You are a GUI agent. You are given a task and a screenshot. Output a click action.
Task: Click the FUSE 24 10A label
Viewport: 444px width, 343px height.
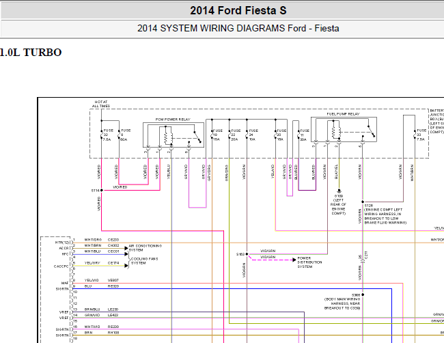[x=253, y=135]
